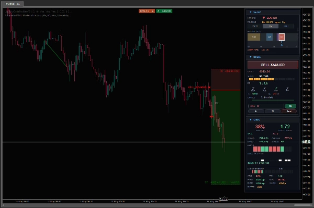Toggle the green ON button
314x208 pixels.
coord(290,106)
